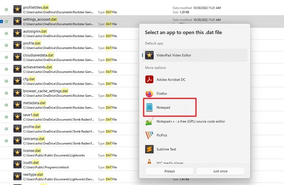284x185 pixels.
Task: Click the file icon next to autosignin.dat
Action: click(x=17, y=33)
